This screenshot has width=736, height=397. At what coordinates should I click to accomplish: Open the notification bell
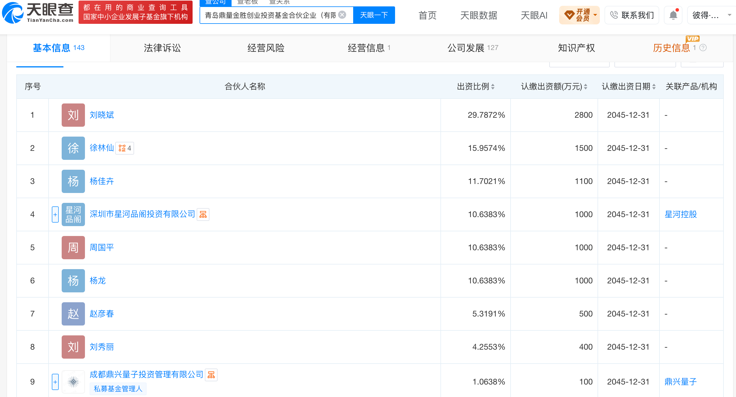click(673, 15)
